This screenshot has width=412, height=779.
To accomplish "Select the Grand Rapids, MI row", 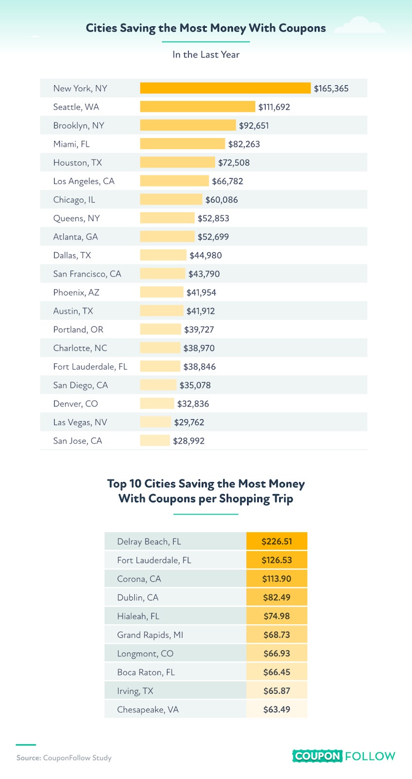I will pos(206,635).
